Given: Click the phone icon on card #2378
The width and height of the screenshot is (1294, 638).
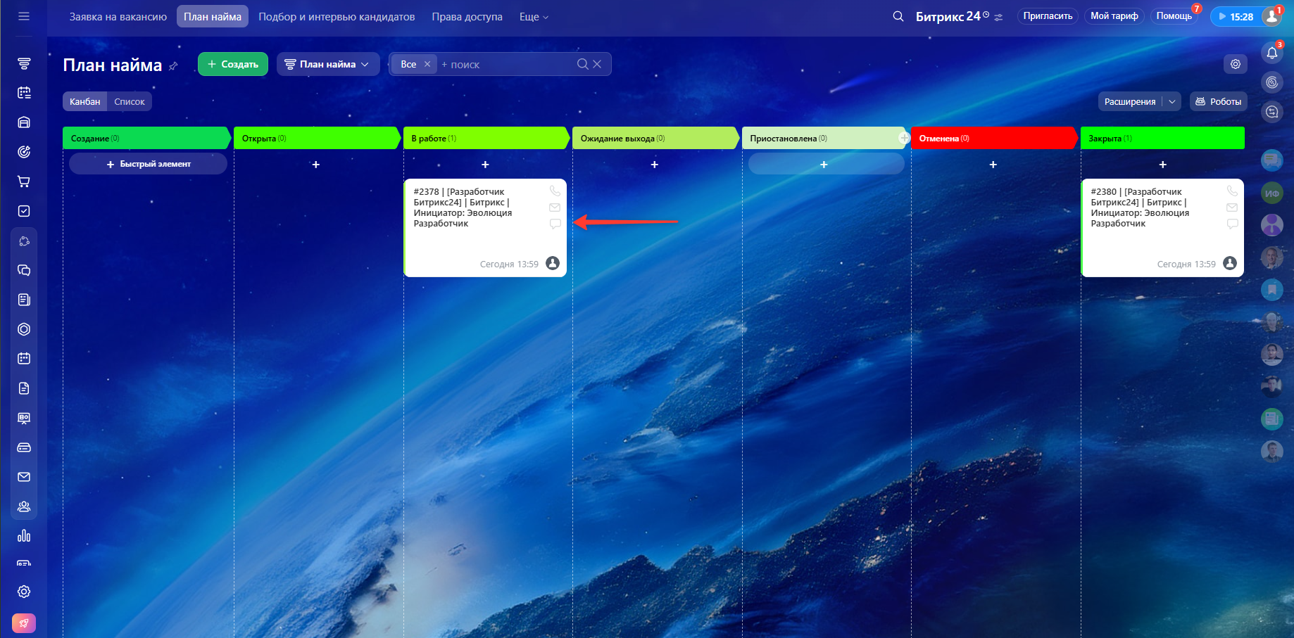Looking at the screenshot, I should click(x=555, y=191).
